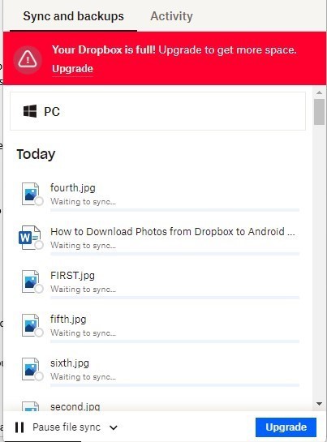Click the warning triangle icon in red banner
The width and height of the screenshot is (327, 442).
click(x=28, y=59)
